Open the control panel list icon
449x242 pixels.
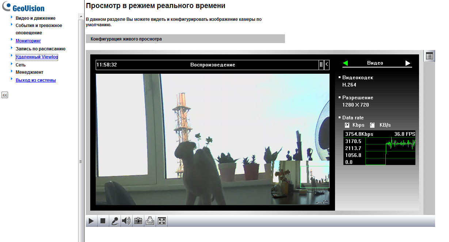(x=429, y=56)
